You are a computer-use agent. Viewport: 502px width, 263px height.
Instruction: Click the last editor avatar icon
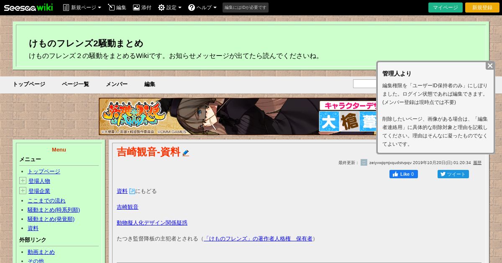[364, 162]
